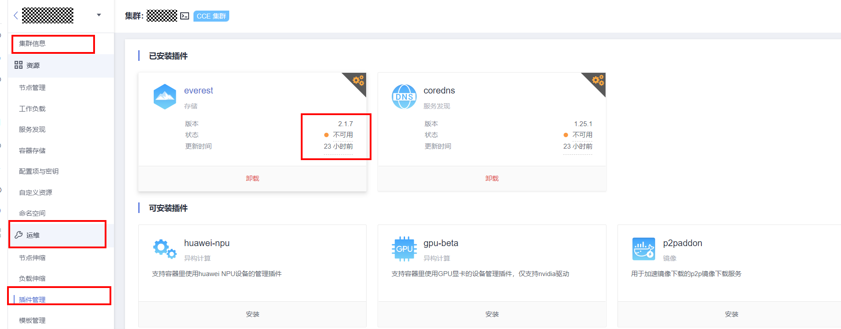Click the coredns DNS logo
The image size is (841, 329).
pos(404,97)
